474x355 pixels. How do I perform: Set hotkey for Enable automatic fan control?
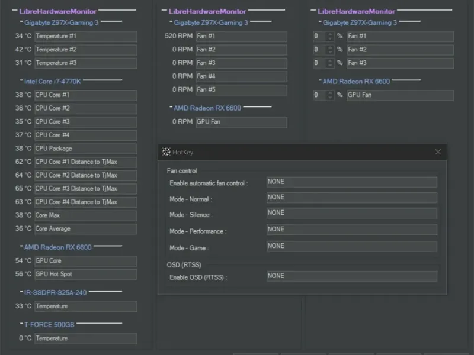[352, 182]
